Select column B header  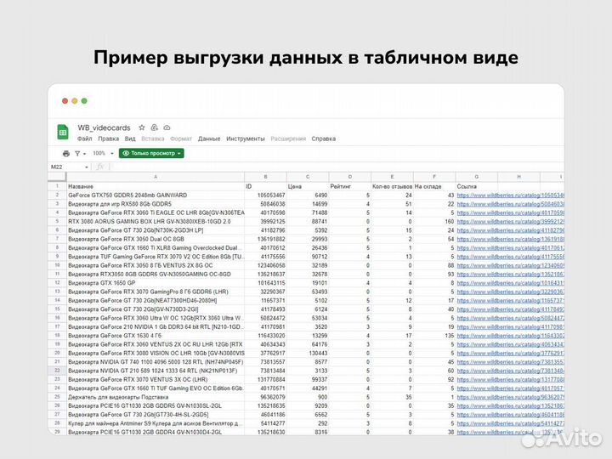tap(265, 177)
